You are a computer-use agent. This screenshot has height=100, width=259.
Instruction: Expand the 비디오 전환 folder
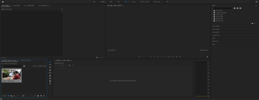point(212,21)
